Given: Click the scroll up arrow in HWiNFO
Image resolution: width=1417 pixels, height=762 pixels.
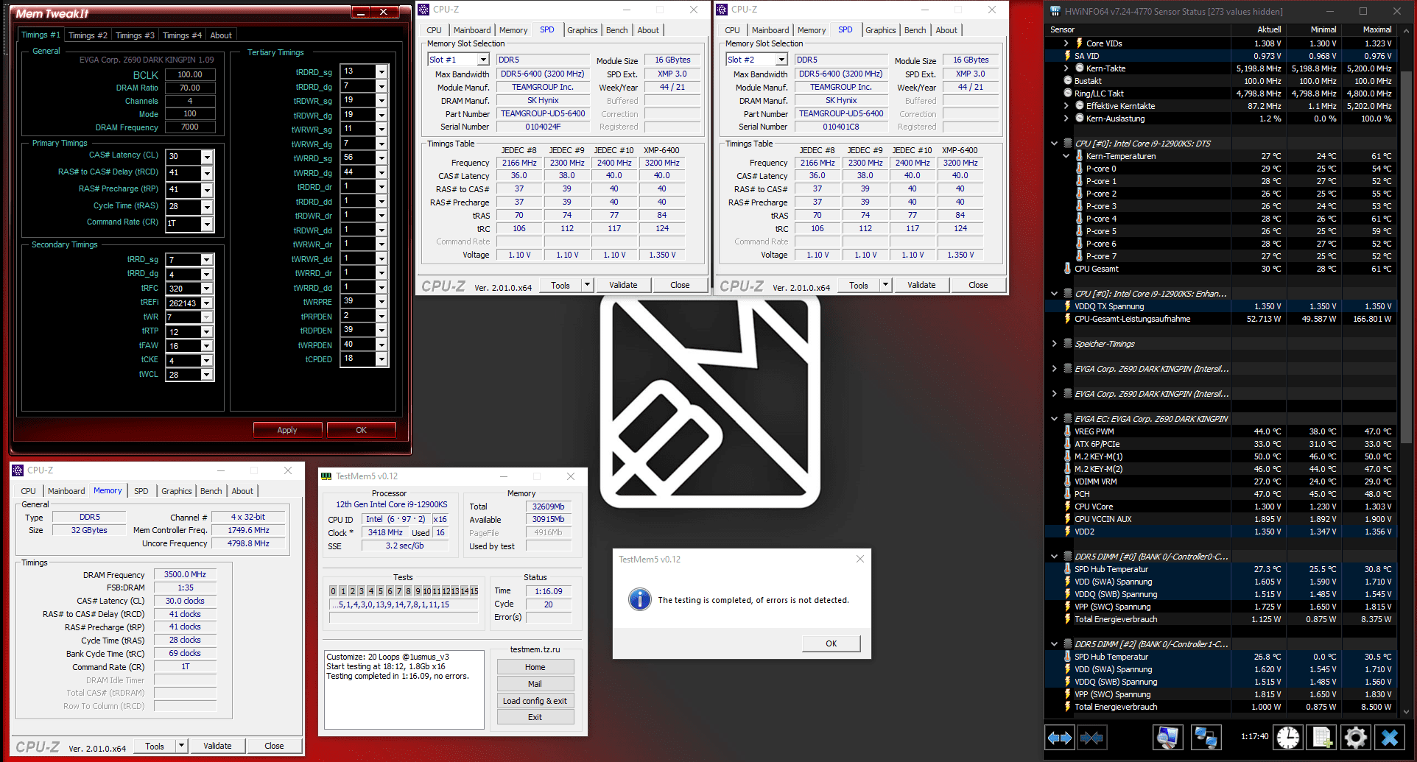Looking at the screenshot, I should (x=1405, y=30).
